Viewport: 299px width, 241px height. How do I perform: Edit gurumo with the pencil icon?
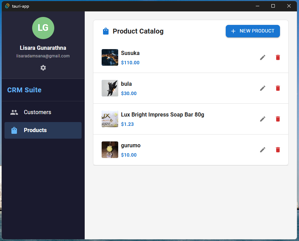click(262, 150)
